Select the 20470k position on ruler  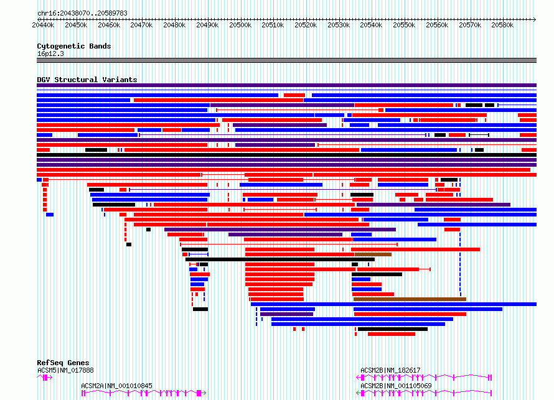[x=141, y=25]
